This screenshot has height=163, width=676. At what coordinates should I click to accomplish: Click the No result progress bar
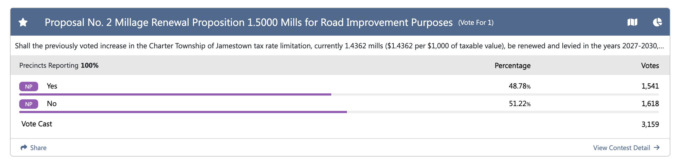[339, 112]
